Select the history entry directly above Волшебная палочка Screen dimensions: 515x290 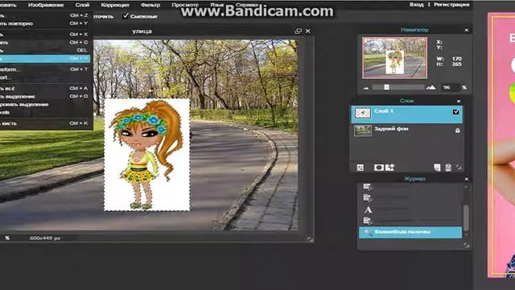(x=410, y=221)
